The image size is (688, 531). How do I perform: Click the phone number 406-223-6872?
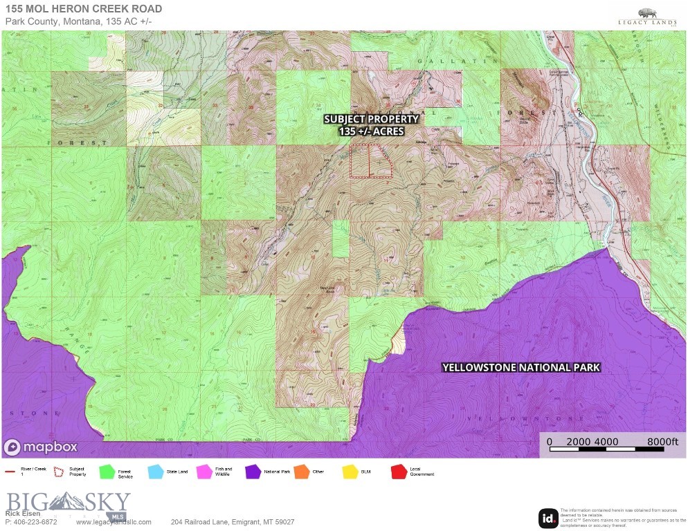pos(31,522)
